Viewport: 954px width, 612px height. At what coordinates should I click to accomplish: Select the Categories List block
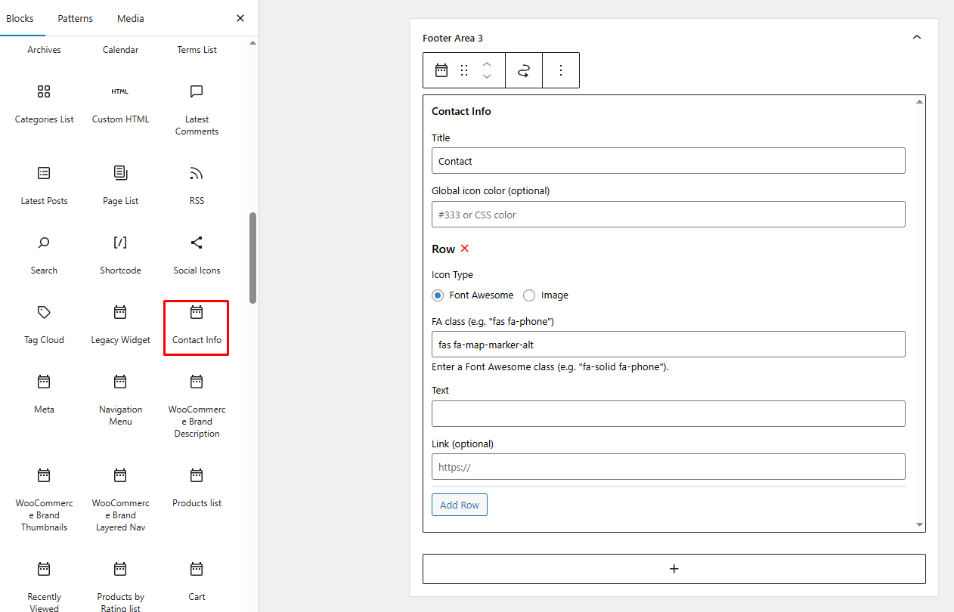[x=44, y=104]
